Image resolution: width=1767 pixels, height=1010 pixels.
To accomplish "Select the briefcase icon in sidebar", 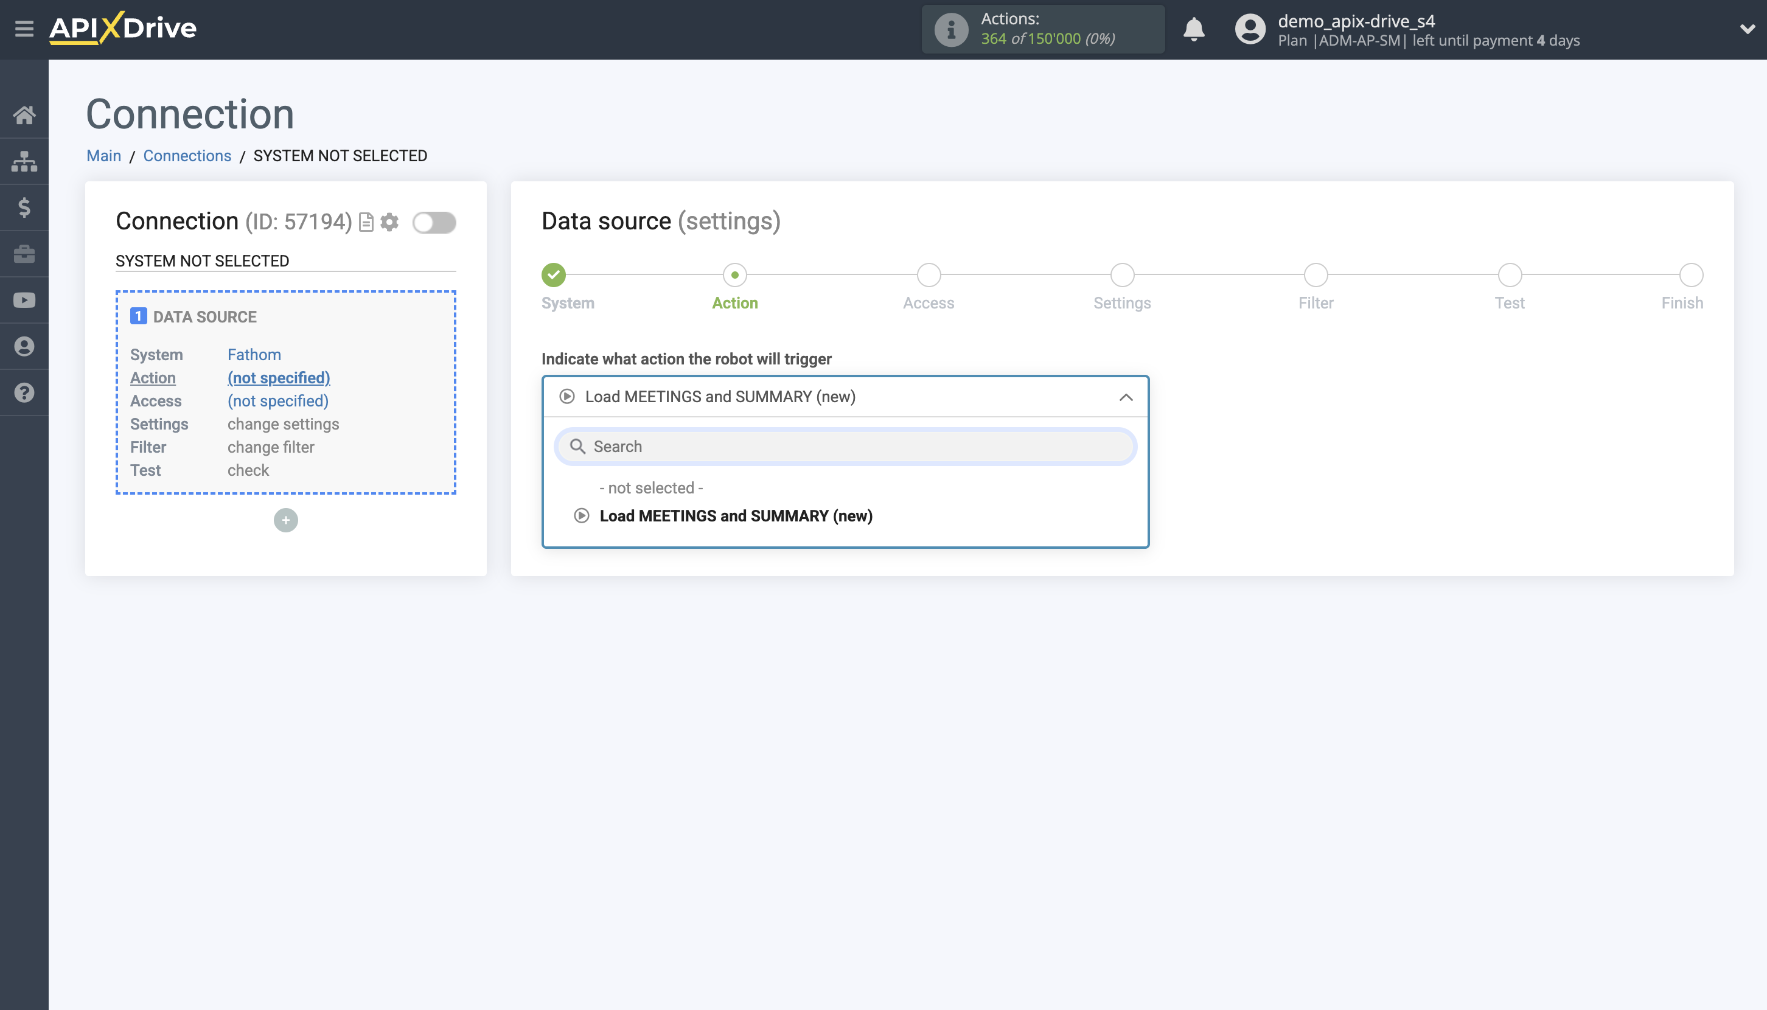I will click(x=25, y=253).
